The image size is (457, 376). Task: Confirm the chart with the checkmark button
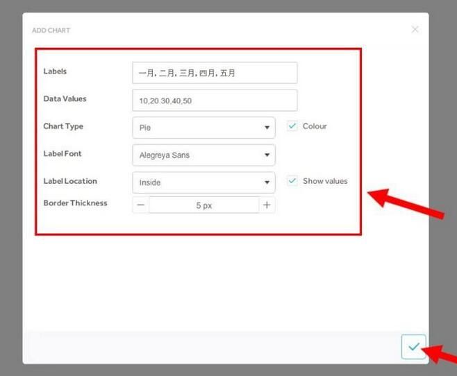(413, 347)
